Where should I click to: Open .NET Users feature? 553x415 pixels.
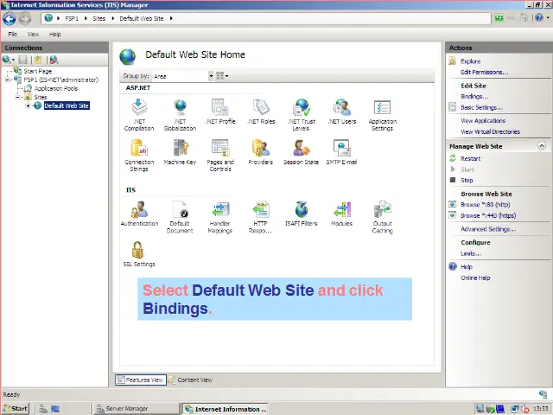(x=342, y=112)
